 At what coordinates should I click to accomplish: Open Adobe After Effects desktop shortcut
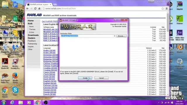(180, 35)
